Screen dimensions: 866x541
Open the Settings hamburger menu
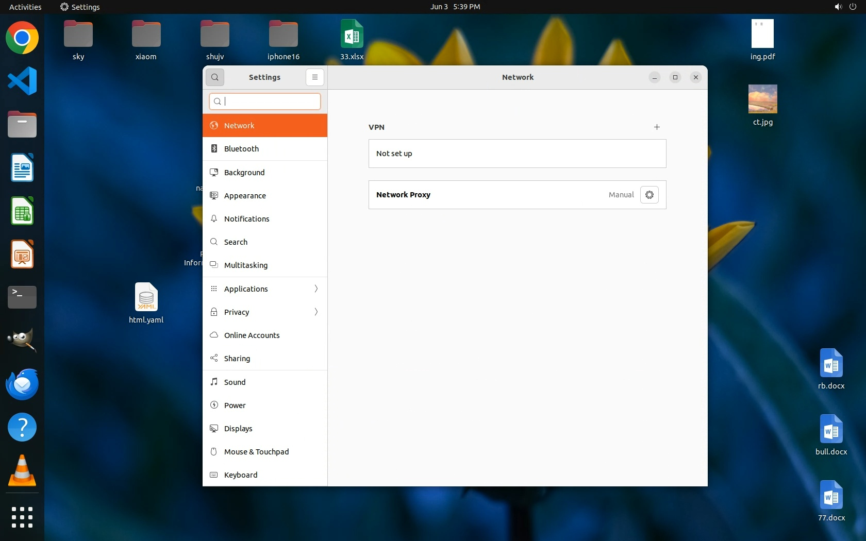(314, 77)
